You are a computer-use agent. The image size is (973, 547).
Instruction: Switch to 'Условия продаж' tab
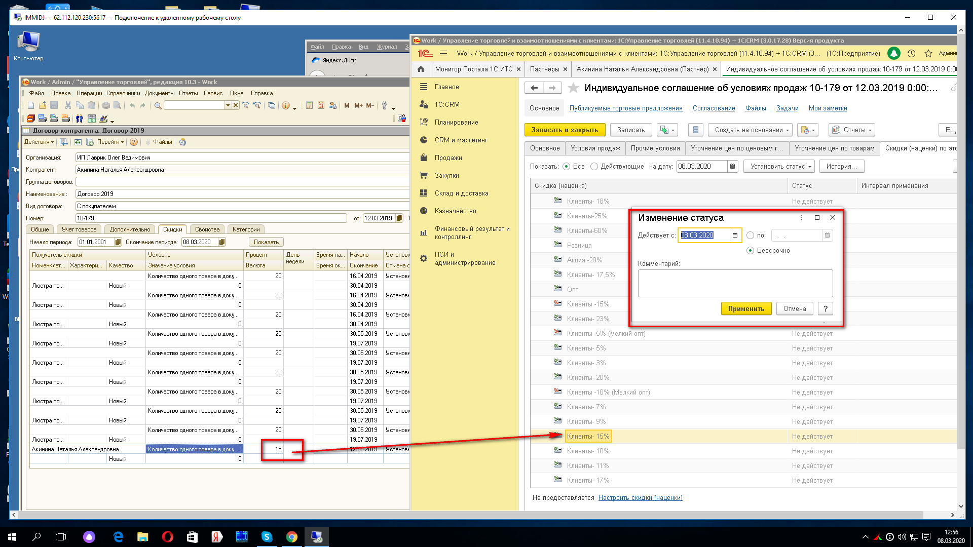[x=595, y=148]
